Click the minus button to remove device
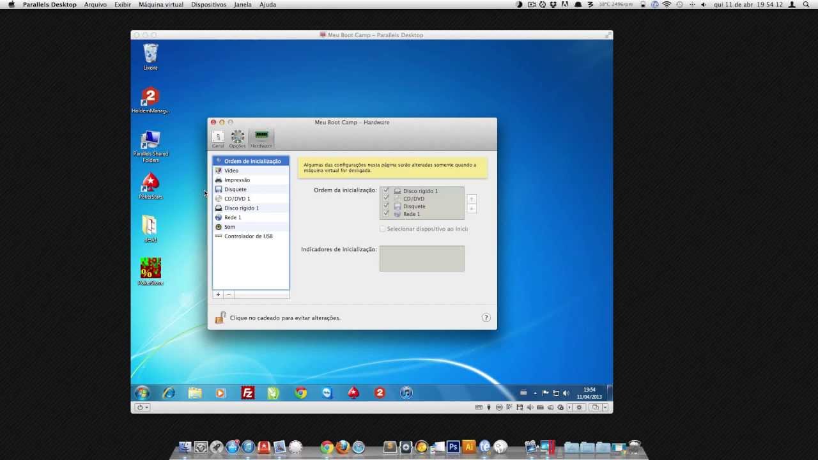 [228, 295]
